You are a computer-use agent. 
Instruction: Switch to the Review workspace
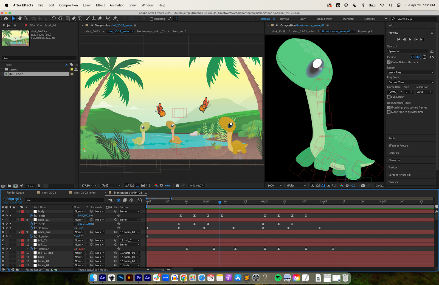click(285, 19)
